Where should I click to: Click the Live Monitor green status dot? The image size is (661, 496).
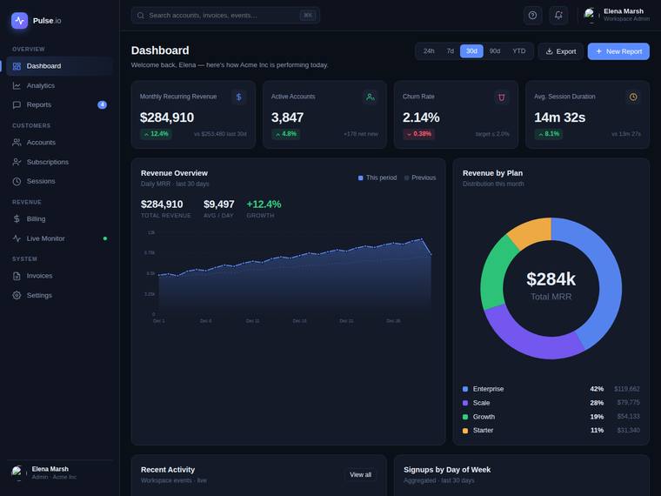(105, 238)
